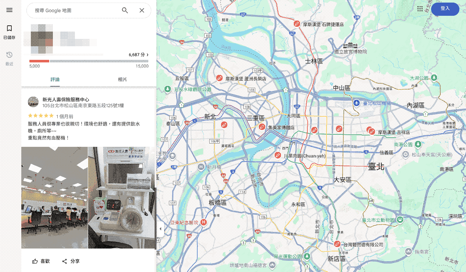The height and width of the screenshot is (272, 466).
Task: Click the 摩斯漢堡 石牌捷運店 restaurant pin
Action: pos(297,24)
